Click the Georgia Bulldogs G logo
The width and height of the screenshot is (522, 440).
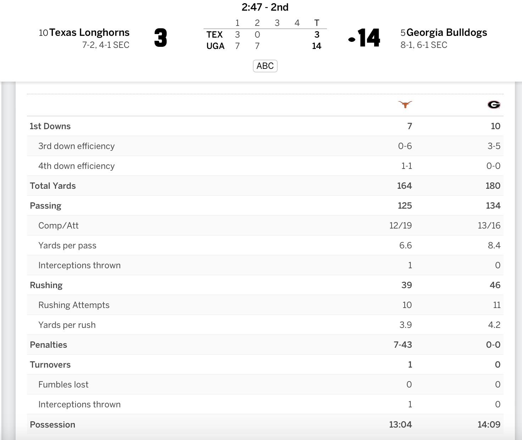(494, 105)
